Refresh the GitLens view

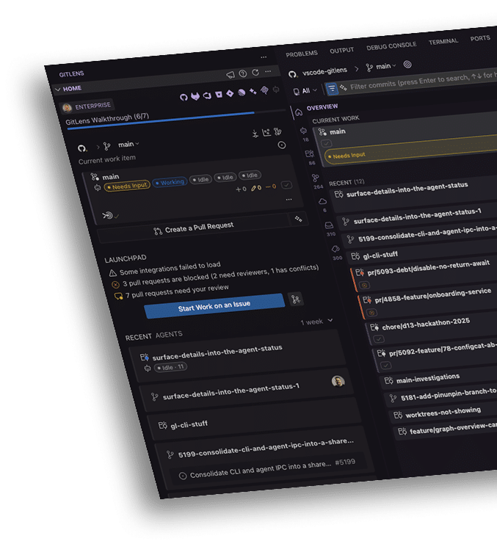point(255,72)
